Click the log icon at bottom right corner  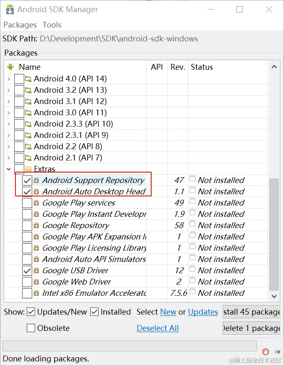click(x=277, y=351)
